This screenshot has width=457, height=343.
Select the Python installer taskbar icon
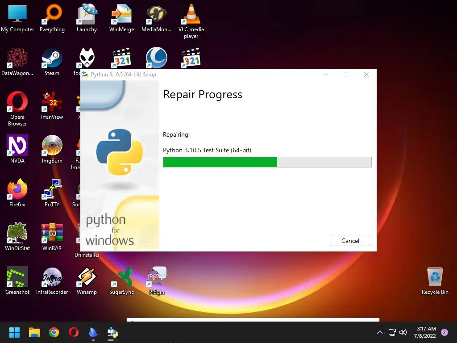pos(112,332)
